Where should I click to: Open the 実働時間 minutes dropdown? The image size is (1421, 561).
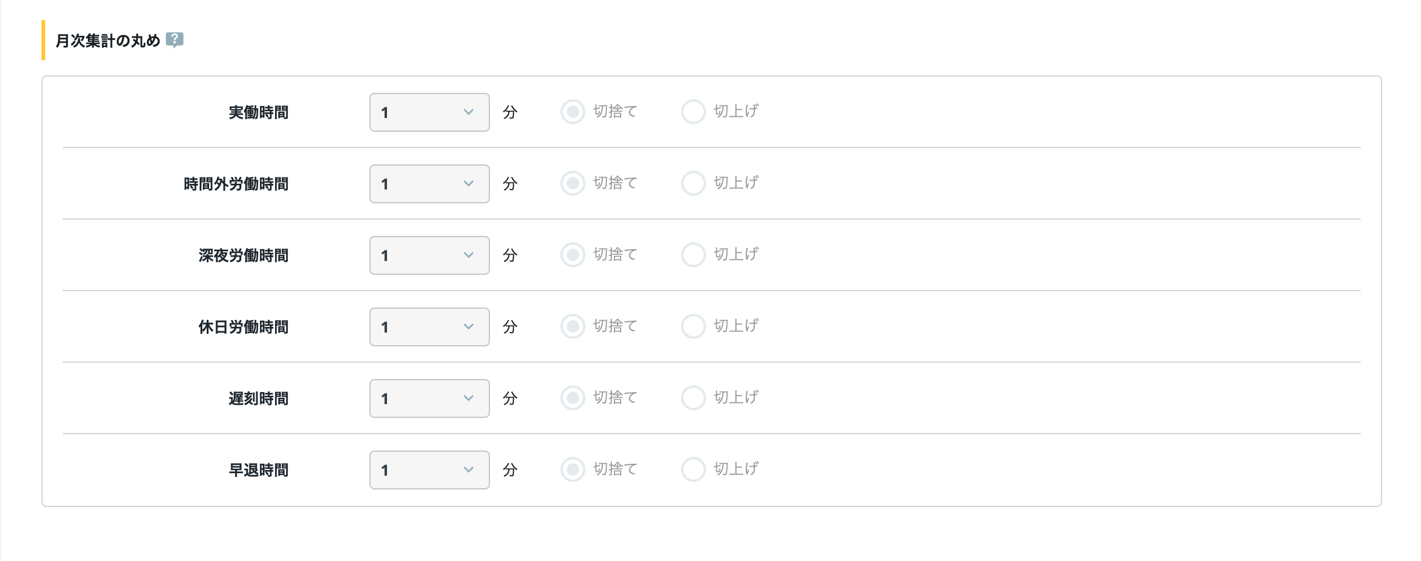click(x=430, y=112)
